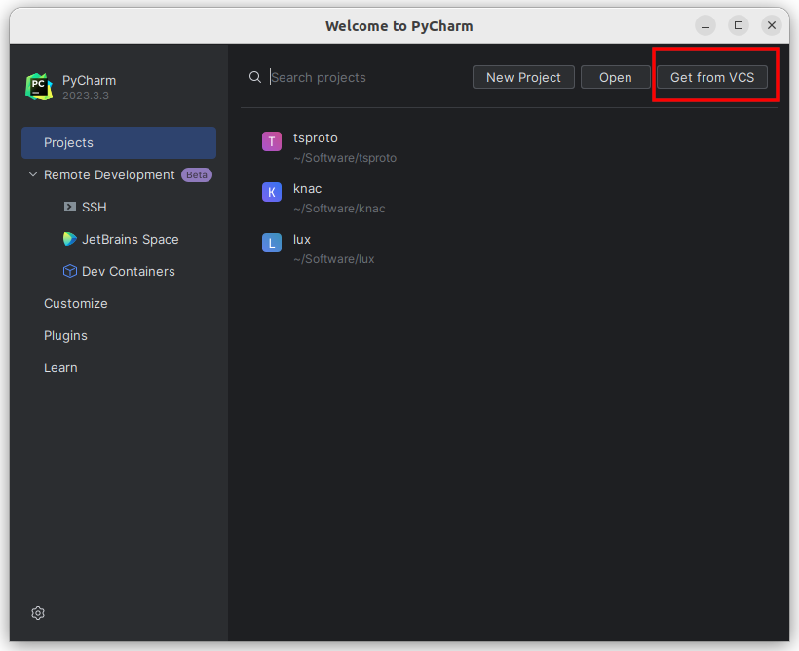Viewport: 799px width, 651px height.
Task: Click the Dev Containers cube icon
Action: 69,271
